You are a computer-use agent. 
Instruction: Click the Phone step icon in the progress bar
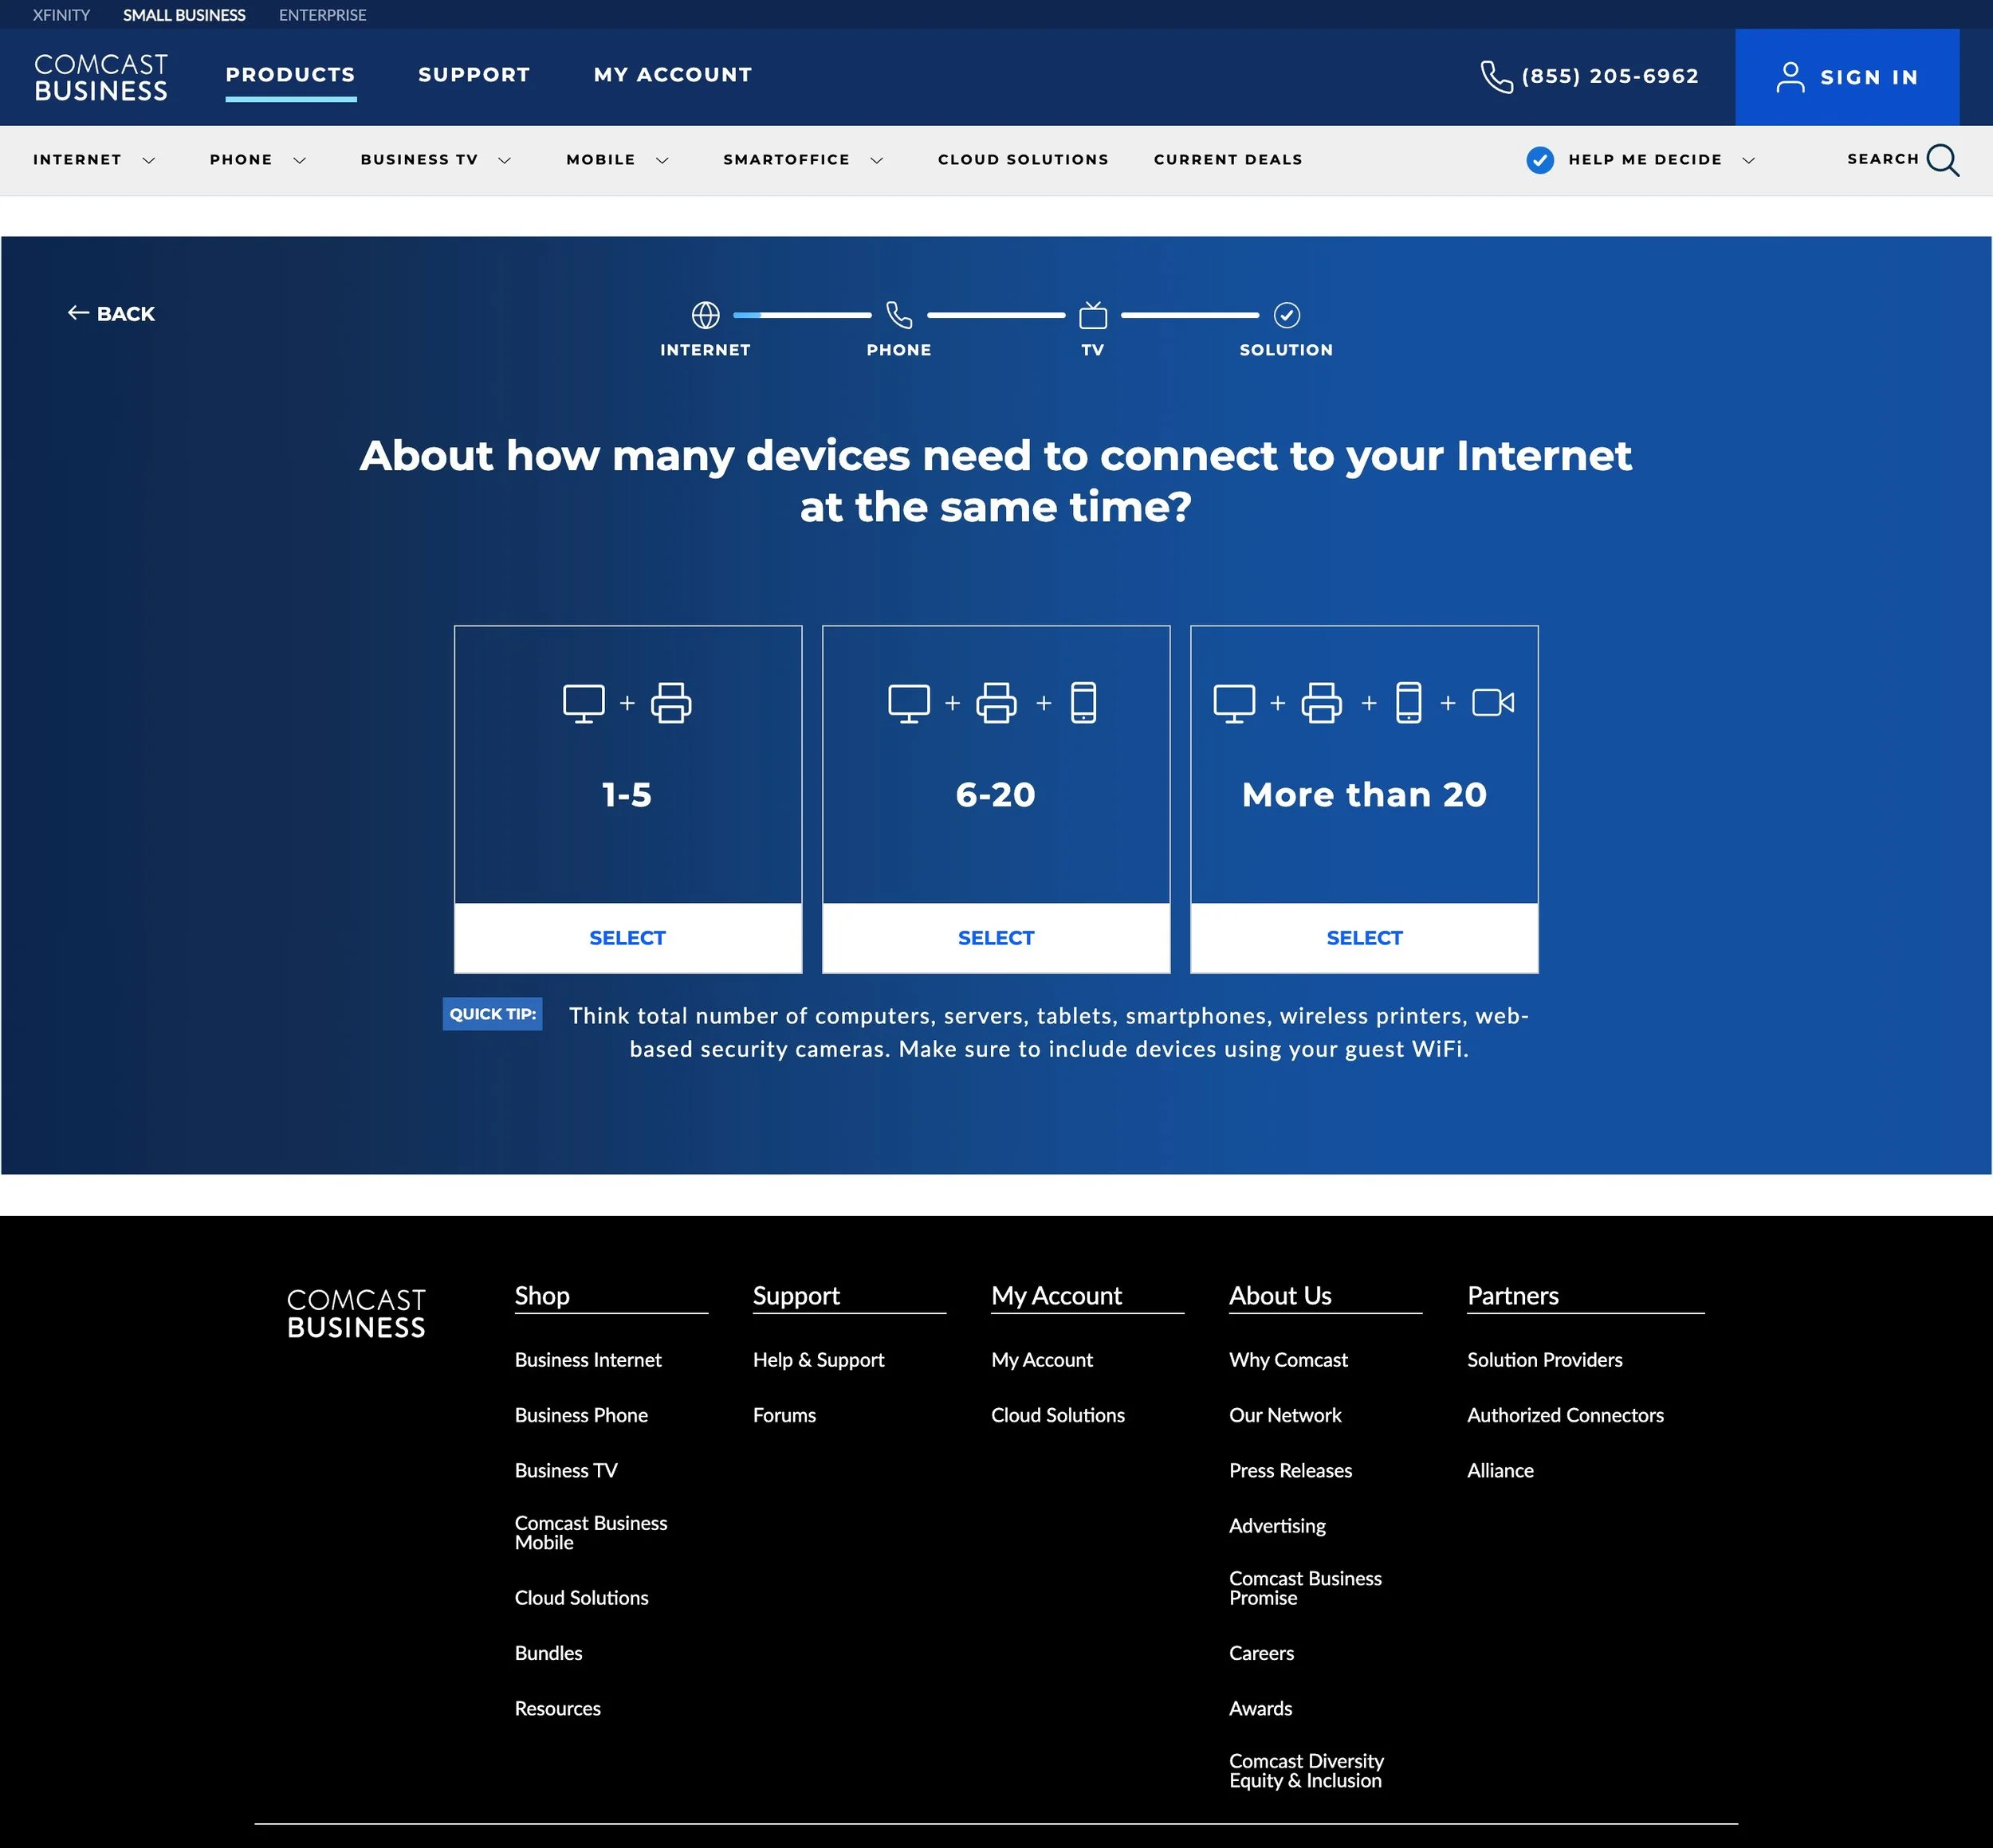tap(898, 315)
